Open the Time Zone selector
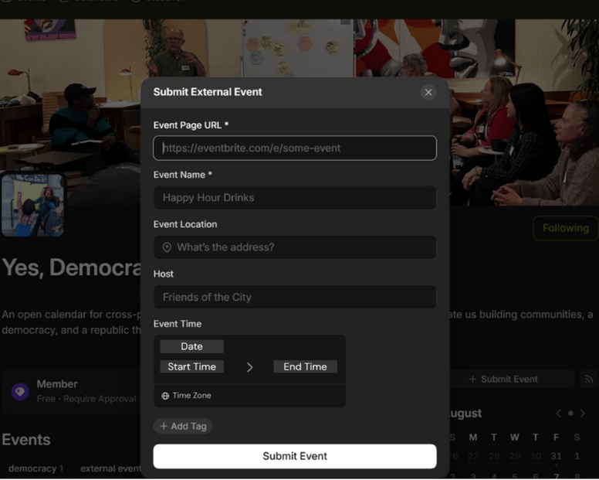Image resolution: width=599 pixels, height=480 pixels. (250, 396)
